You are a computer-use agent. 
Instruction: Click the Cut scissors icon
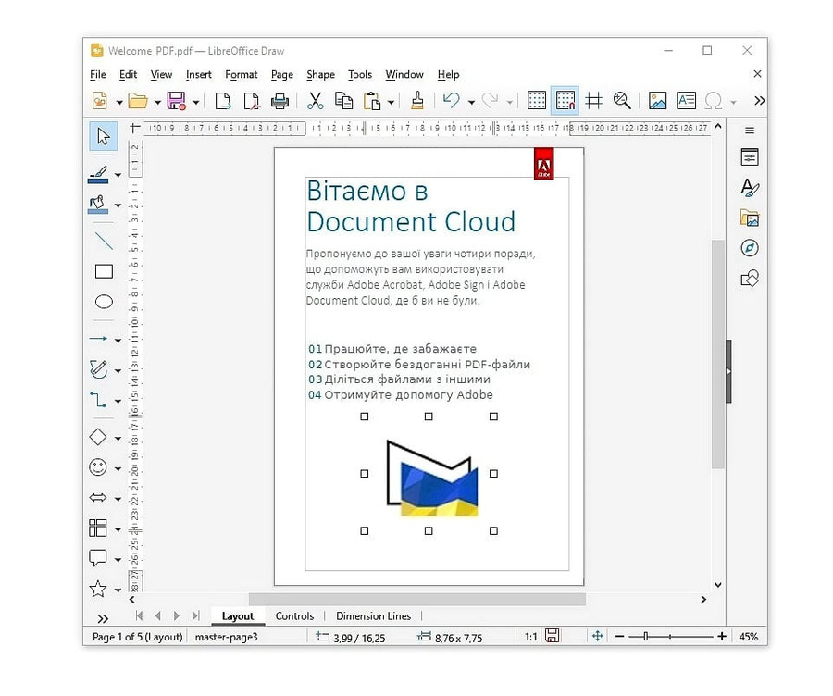[316, 100]
